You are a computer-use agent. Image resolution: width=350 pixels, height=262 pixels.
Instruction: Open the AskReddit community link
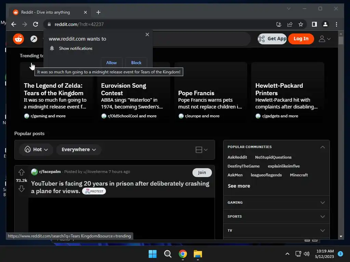tap(237, 157)
